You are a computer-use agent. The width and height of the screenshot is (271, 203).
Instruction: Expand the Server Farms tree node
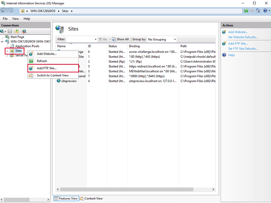[x=7, y=55]
